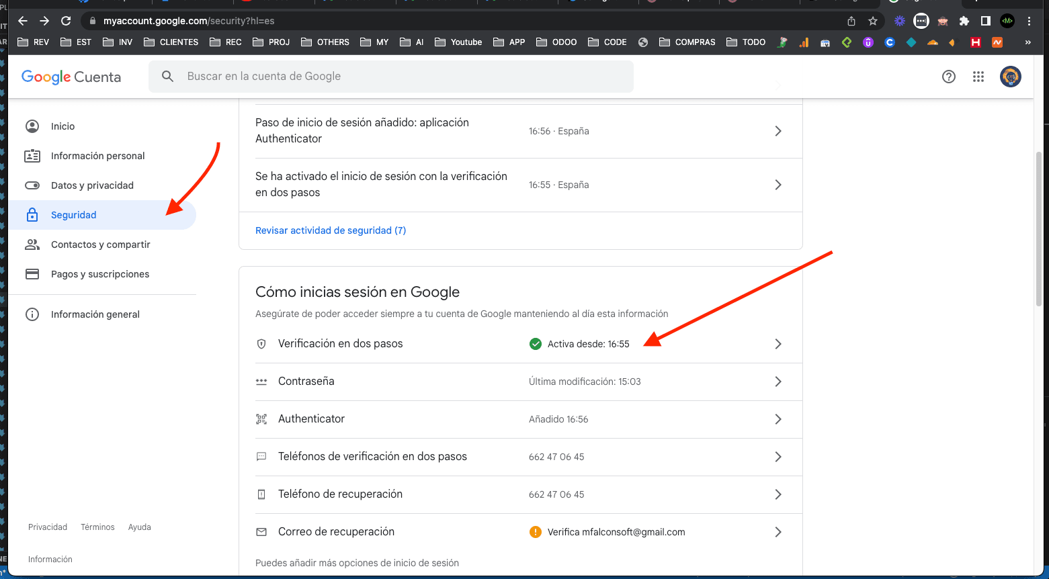This screenshot has width=1049, height=579.
Task: Open the Correo de recuperación chevron
Action: pyautogui.click(x=778, y=532)
